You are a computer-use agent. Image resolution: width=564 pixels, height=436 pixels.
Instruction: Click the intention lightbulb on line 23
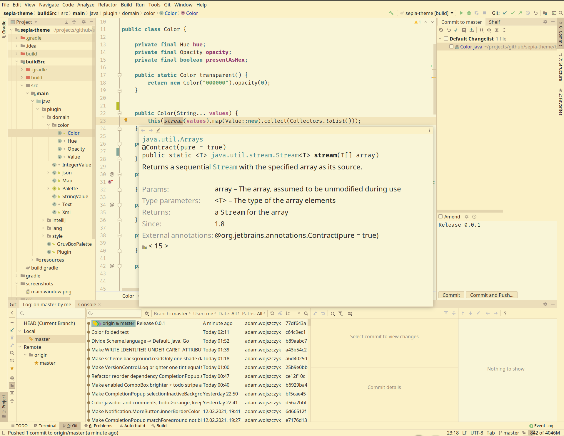(x=126, y=120)
